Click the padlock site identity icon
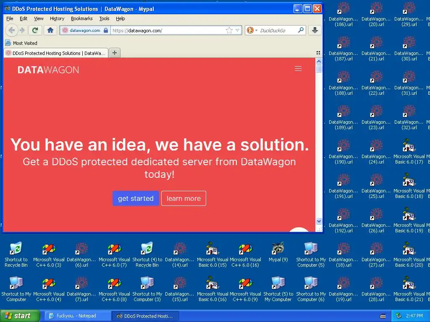This screenshot has width=430, height=322. [x=106, y=30]
